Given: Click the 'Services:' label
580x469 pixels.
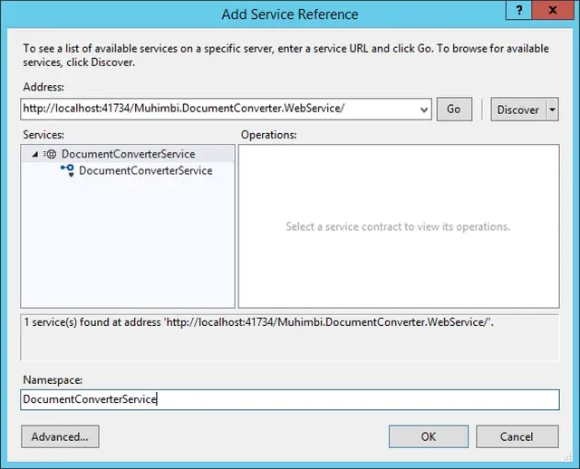Looking at the screenshot, I should tap(43, 135).
